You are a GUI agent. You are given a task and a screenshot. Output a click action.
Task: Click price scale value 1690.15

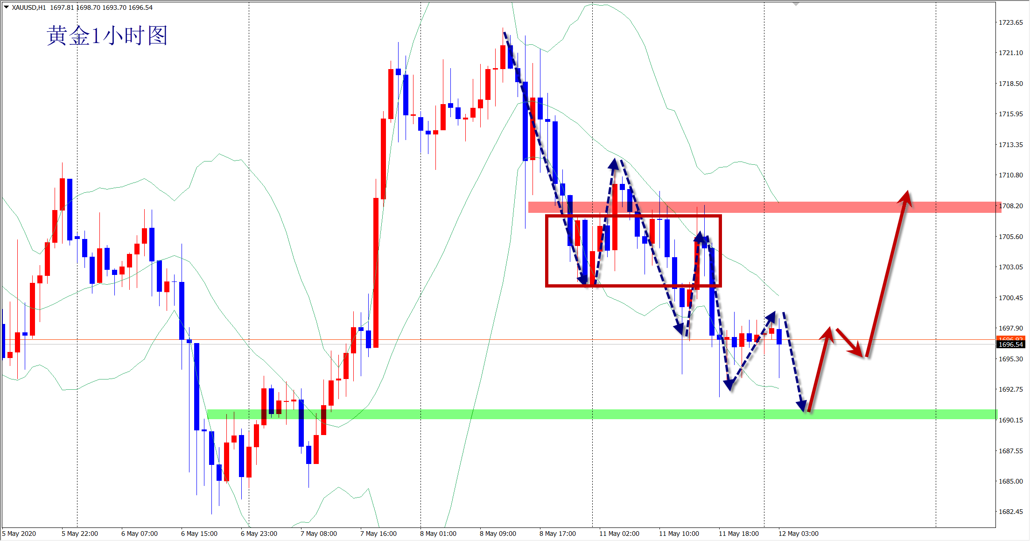[1010, 420]
